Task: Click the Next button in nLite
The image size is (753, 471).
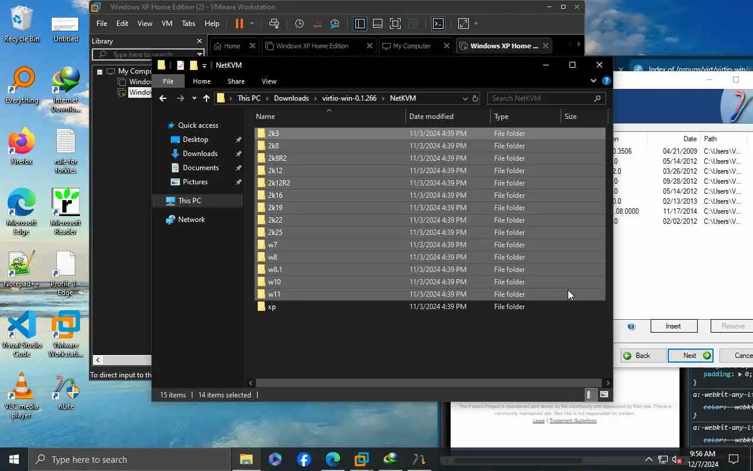Action: click(x=691, y=356)
